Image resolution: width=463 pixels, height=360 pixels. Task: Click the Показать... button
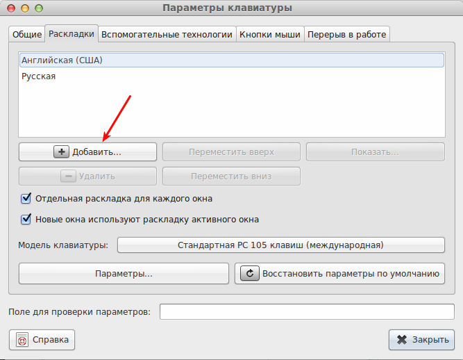click(376, 152)
